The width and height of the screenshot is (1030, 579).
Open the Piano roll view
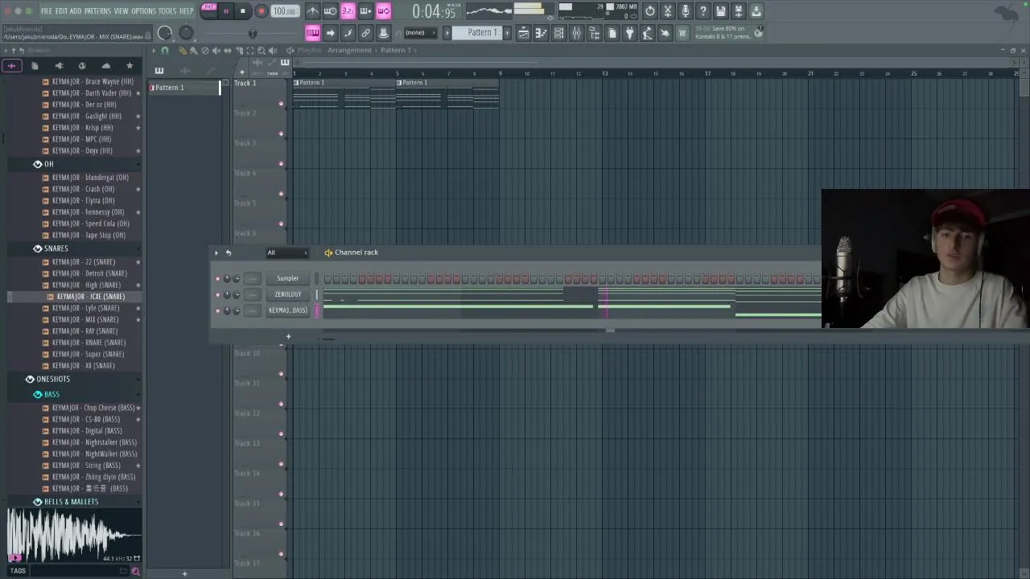[541, 33]
